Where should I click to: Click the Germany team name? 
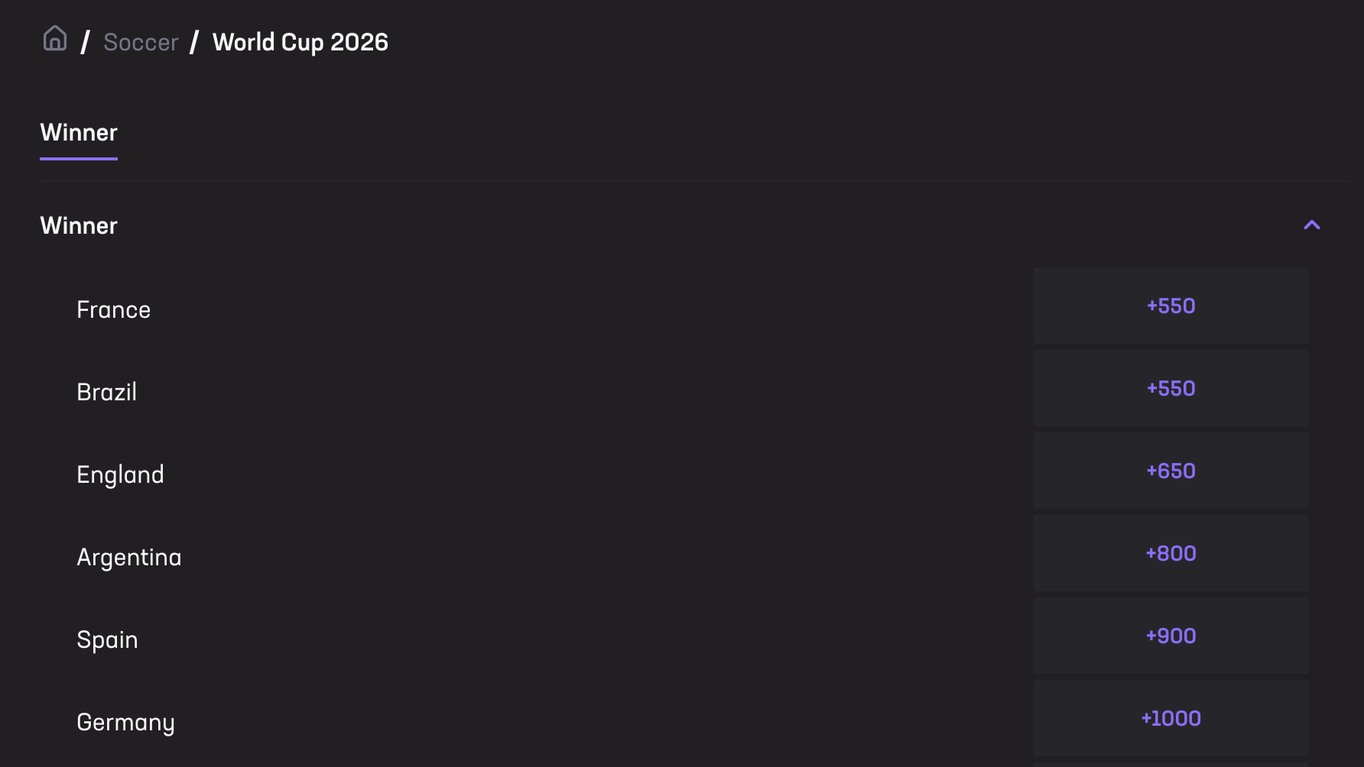click(x=125, y=723)
